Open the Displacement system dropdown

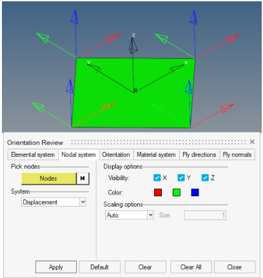54,202
